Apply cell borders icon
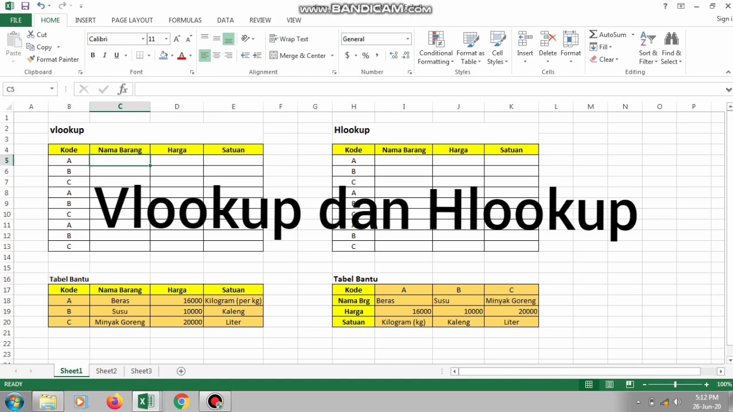Viewport: 733px width, 412px height. pos(140,56)
